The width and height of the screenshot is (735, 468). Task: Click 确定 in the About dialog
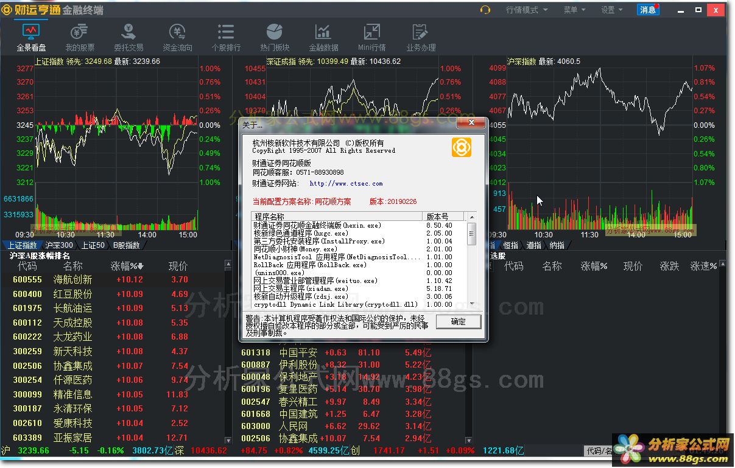point(458,321)
